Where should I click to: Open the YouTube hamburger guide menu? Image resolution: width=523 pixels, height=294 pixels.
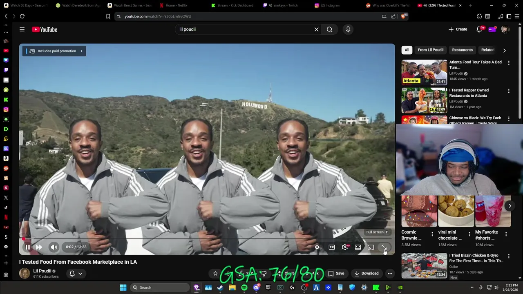(x=22, y=29)
